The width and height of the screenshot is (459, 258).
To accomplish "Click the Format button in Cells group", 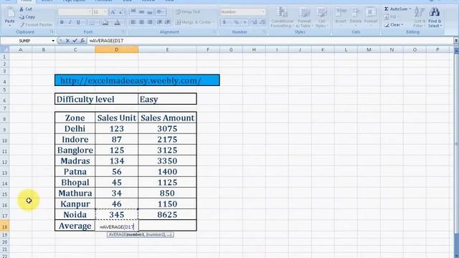I will (x=371, y=16).
